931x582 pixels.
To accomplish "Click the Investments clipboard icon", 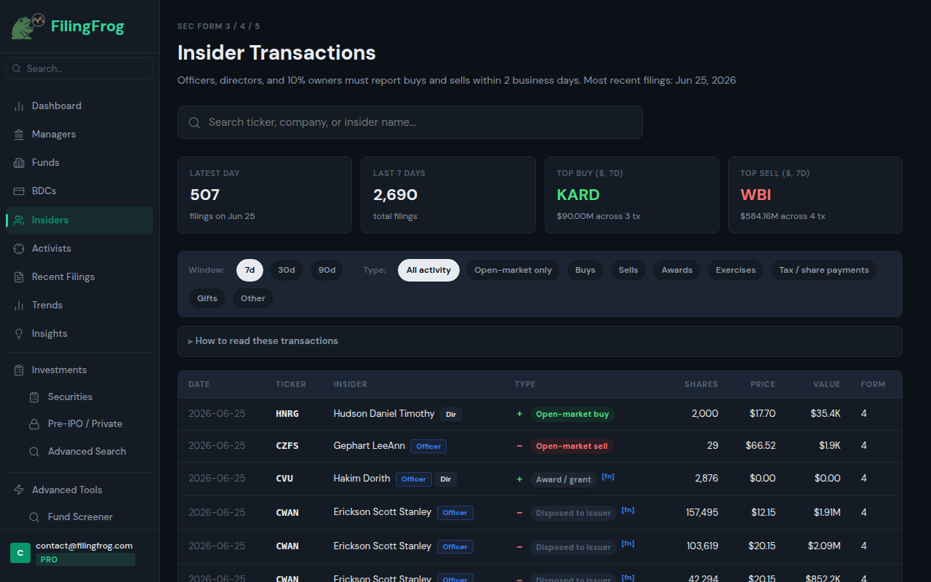I will coord(19,370).
